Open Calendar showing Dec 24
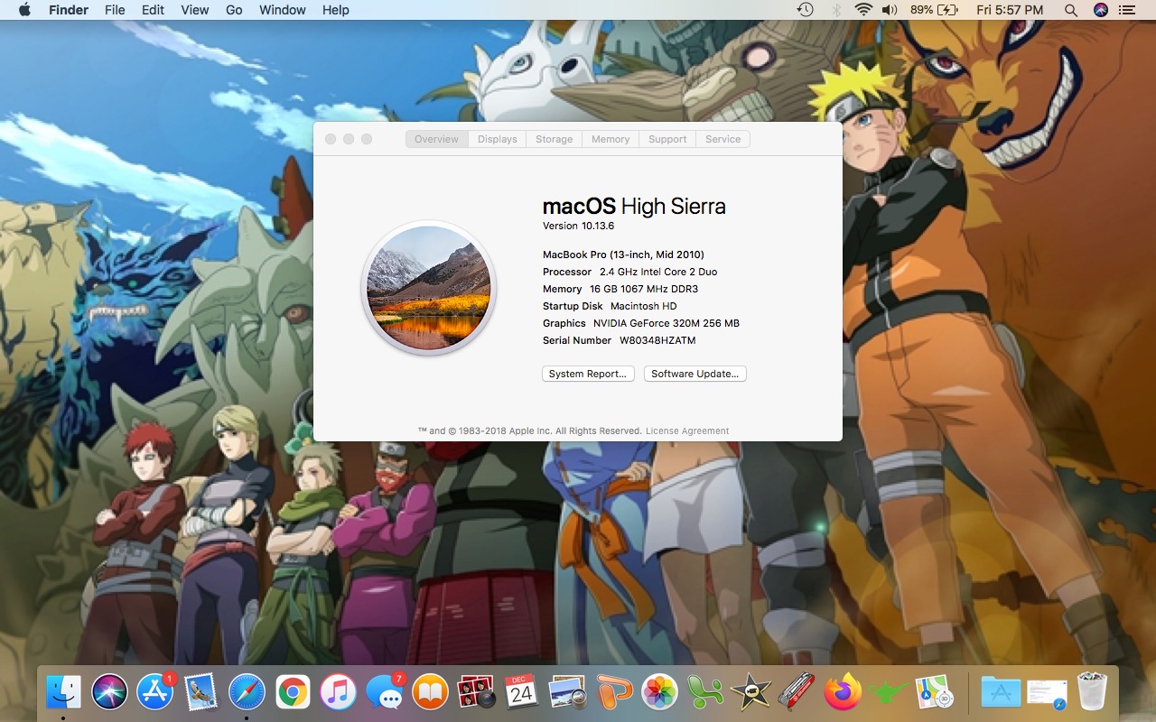1156x722 pixels. [x=521, y=692]
